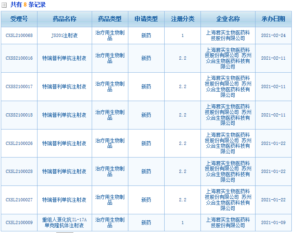This screenshot has height=233, width=293.
Task: View record CXSL2100026
Action: click(x=19, y=144)
